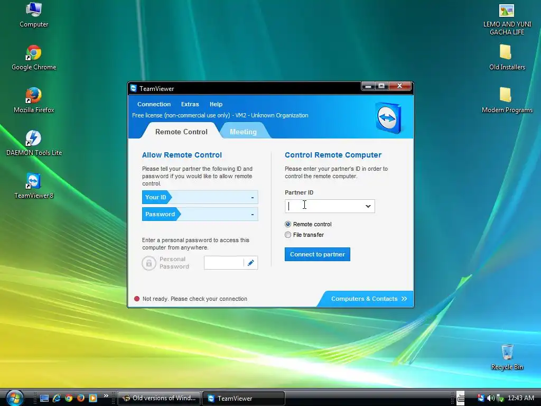541x406 pixels.
Task: Click the Your ID field
Action: 200,197
